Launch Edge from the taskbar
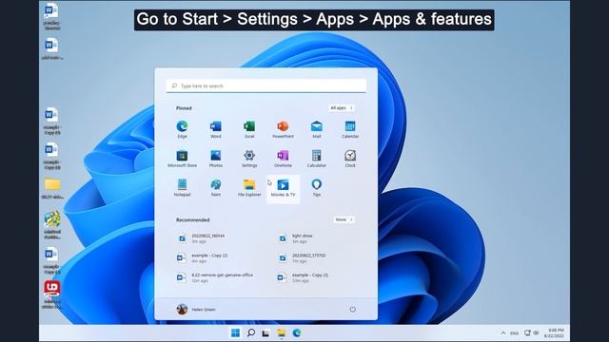Screen dimensions: 609x342 click(297, 332)
